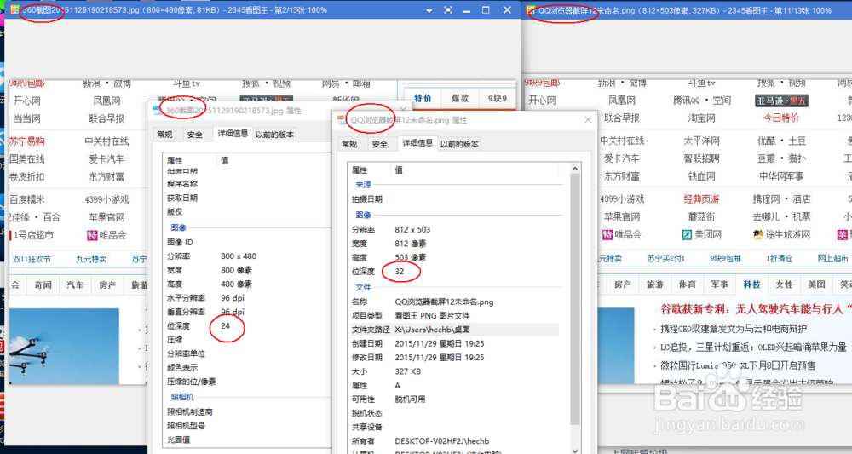Click the 途牛旅游网 icon in QQ浏览器截屏 viewer
Screen dimensions: 852x454
pos(757,234)
